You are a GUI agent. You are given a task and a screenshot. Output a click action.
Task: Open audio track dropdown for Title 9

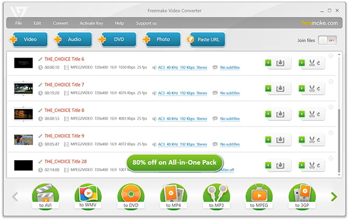tap(183, 145)
